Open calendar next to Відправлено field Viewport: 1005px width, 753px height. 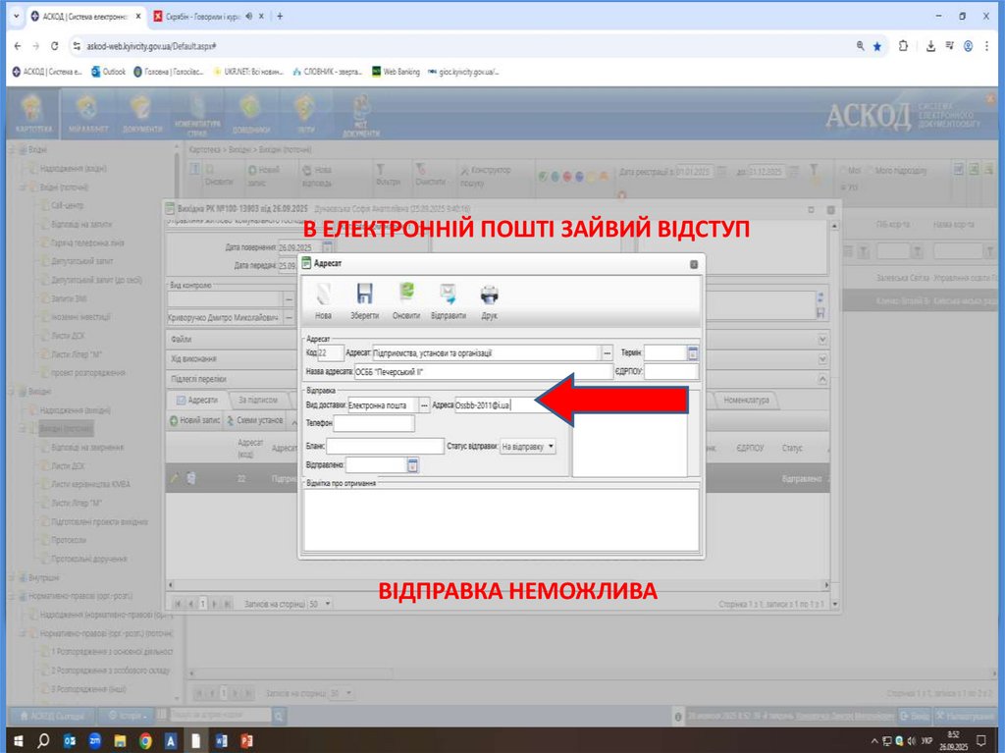(413, 465)
